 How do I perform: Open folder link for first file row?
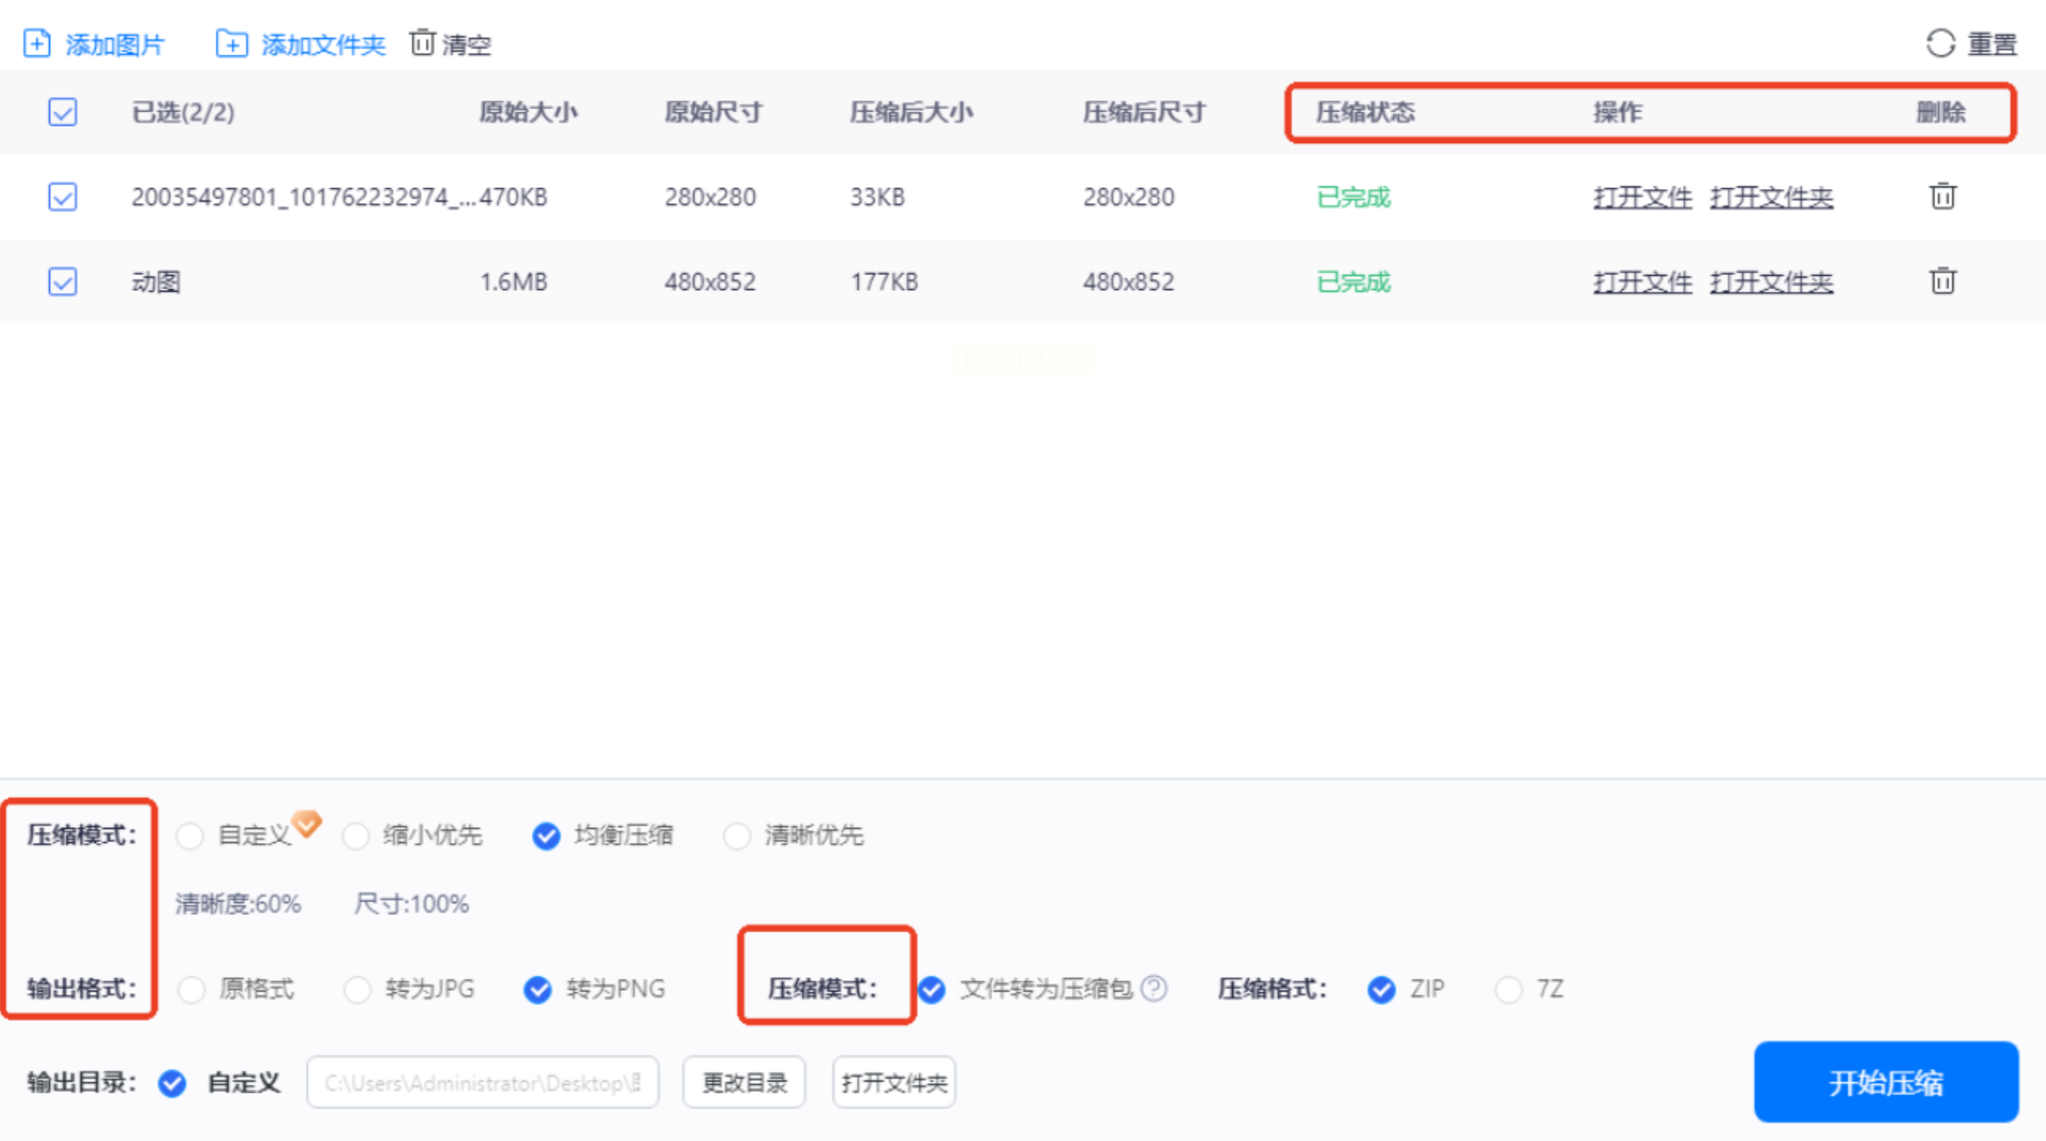coord(1771,197)
